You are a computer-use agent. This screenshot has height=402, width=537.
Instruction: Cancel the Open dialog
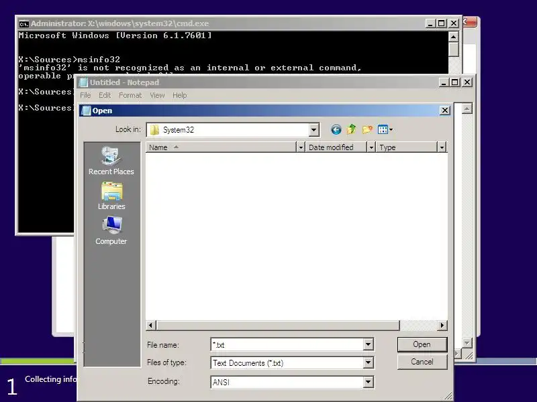pos(422,362)
